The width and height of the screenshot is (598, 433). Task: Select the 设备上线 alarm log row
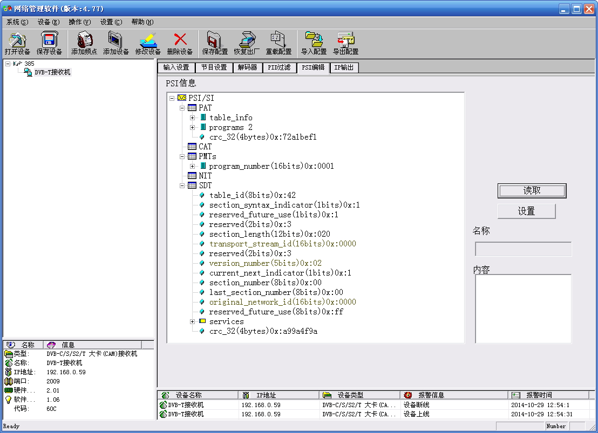click(x=376, y=414)
